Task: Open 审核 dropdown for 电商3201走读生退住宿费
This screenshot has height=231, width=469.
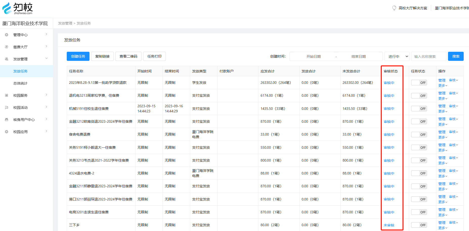Action: pyautogui.click(x=453, y=210)
